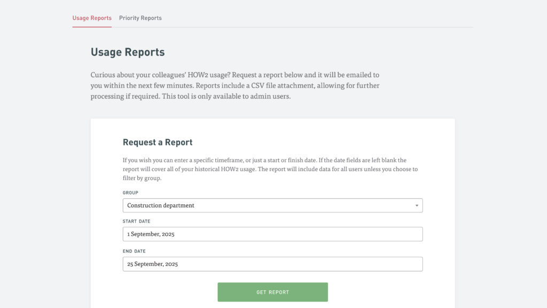Click the START DATE field label
This screenshot has width=547, height=308.
(136, 221)
